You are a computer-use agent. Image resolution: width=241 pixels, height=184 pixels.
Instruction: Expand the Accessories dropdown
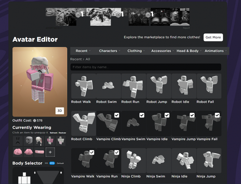pos(161,51)
